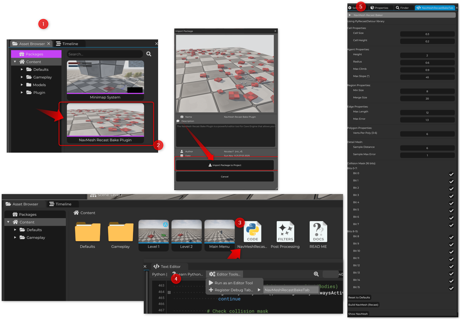The width and height of the screenshot is (460, 319).
Task: Click the Editor Tools gear icon
Action: 212,274
